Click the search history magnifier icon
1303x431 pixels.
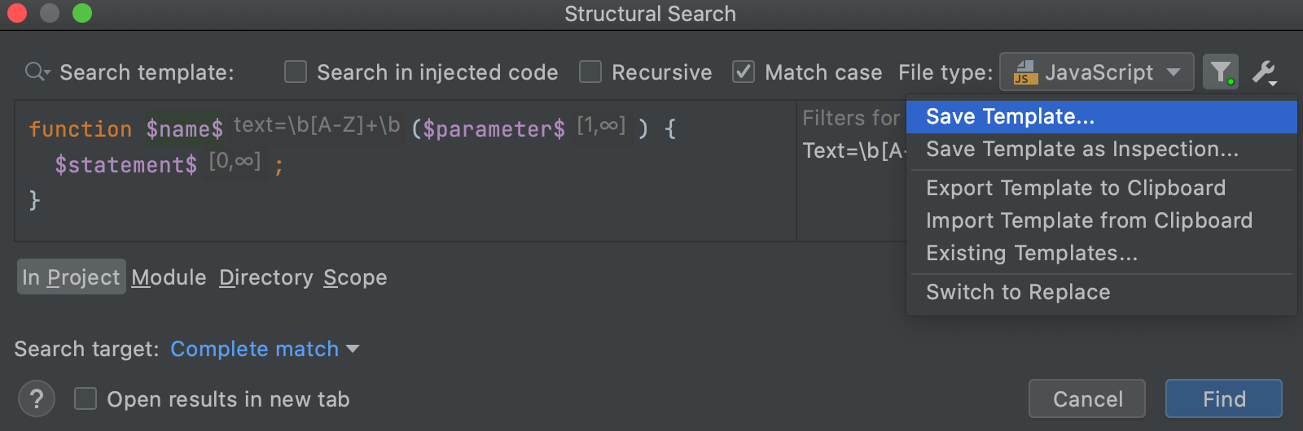37,72
